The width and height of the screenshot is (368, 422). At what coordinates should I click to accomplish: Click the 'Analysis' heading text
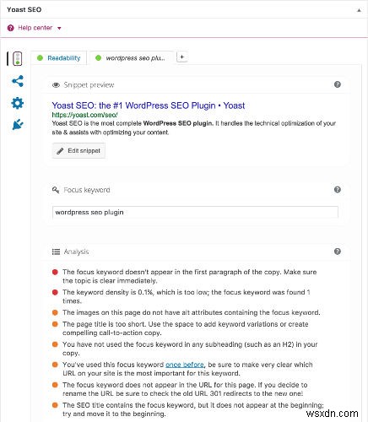coord(76,252)
